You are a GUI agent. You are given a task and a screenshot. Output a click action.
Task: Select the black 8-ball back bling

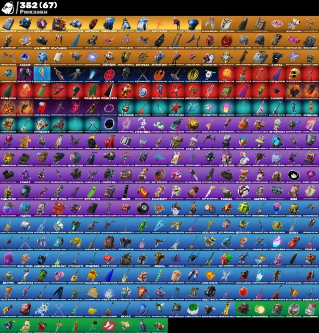[143, 209]
